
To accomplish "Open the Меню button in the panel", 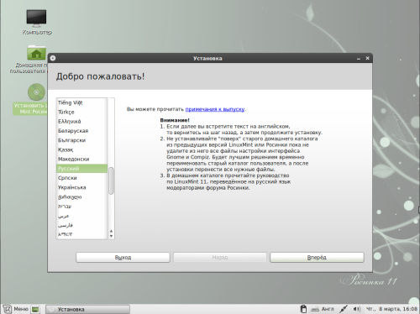I will coord(17,309).
